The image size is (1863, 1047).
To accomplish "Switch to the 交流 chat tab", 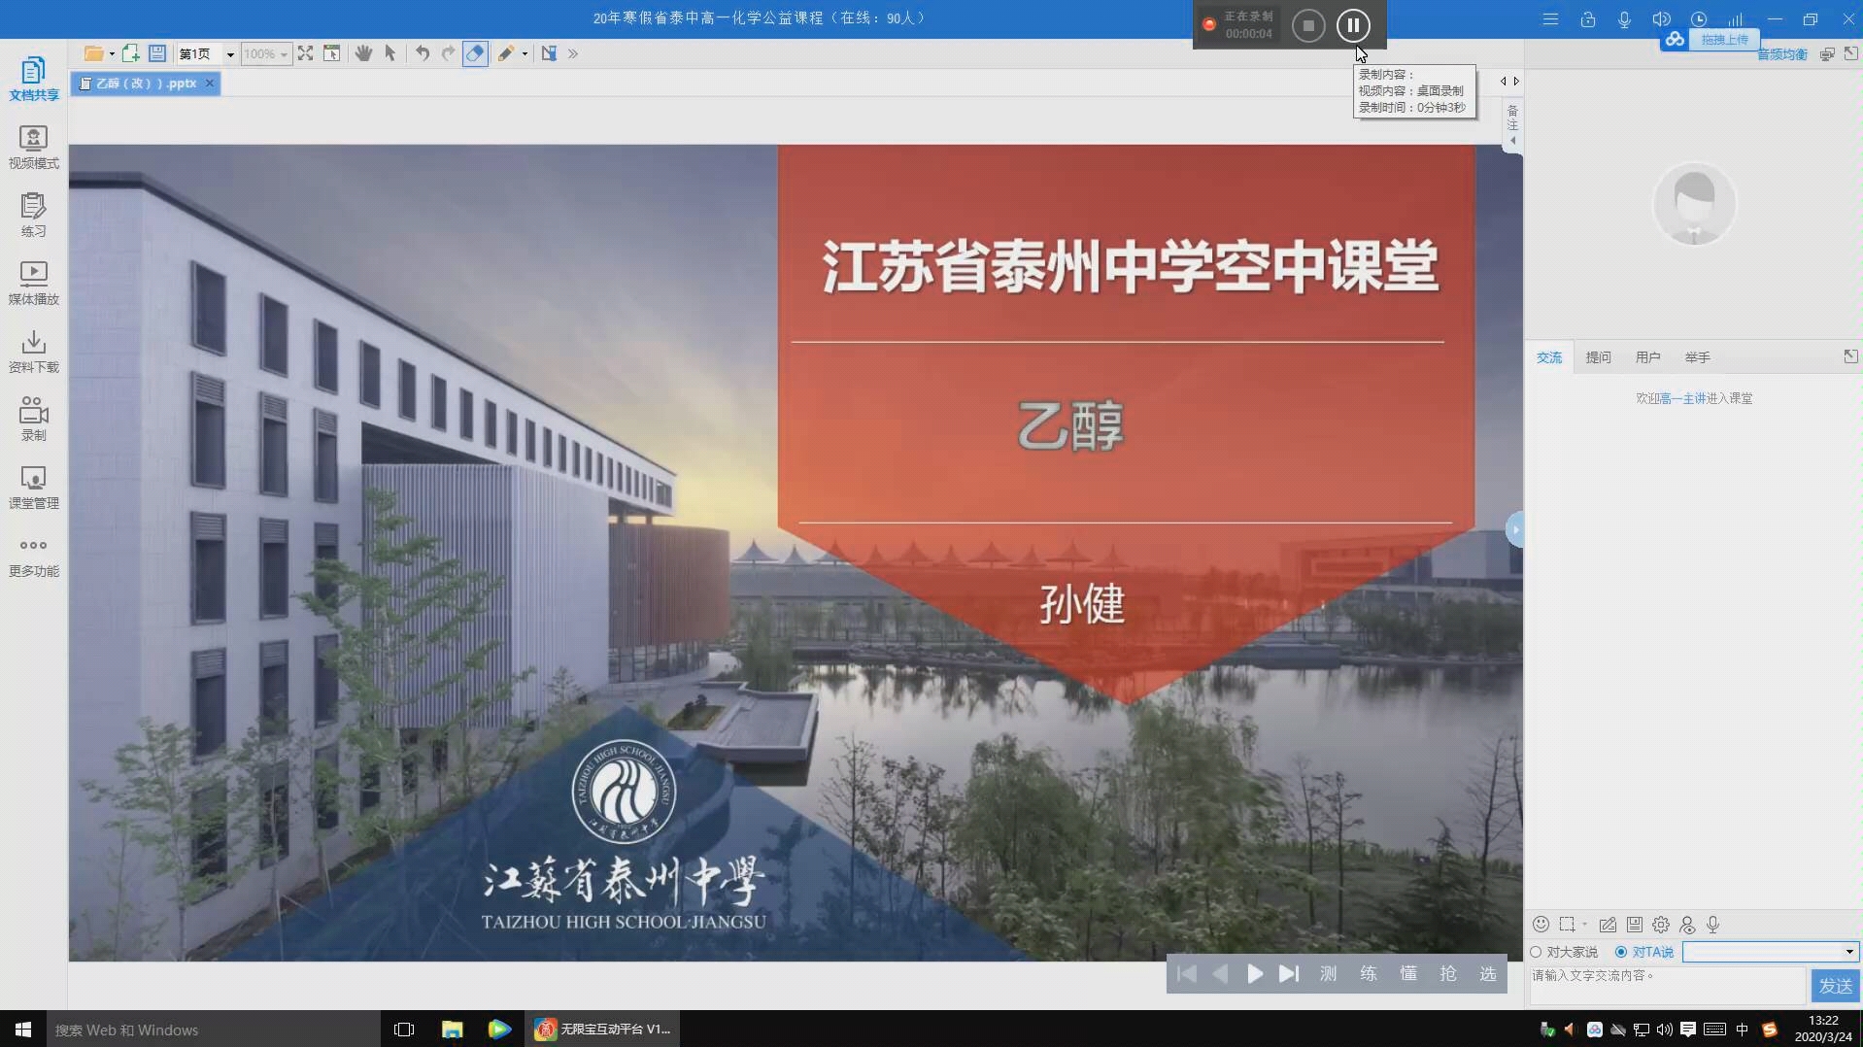I will click(x=1549, y=357).
